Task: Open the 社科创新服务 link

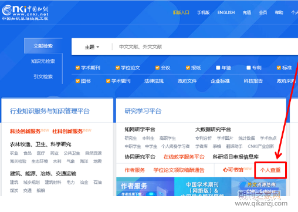Action: click(x=67, y=132)
